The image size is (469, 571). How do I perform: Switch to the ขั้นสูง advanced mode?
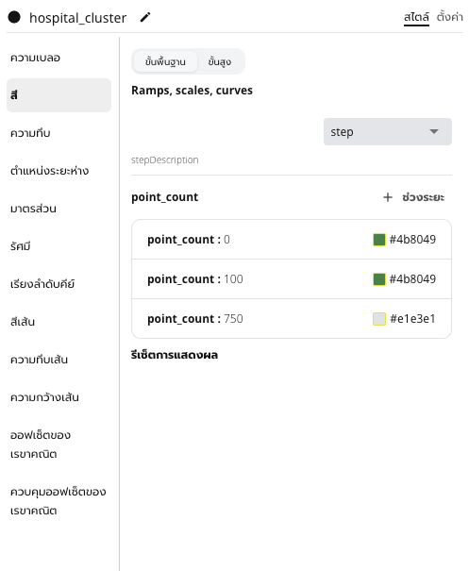point(220,61)
